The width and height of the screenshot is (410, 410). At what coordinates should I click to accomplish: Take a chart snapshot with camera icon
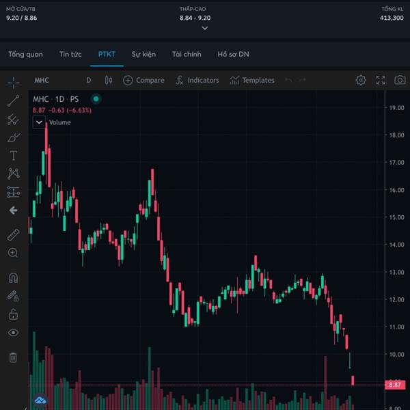(400, 80)
